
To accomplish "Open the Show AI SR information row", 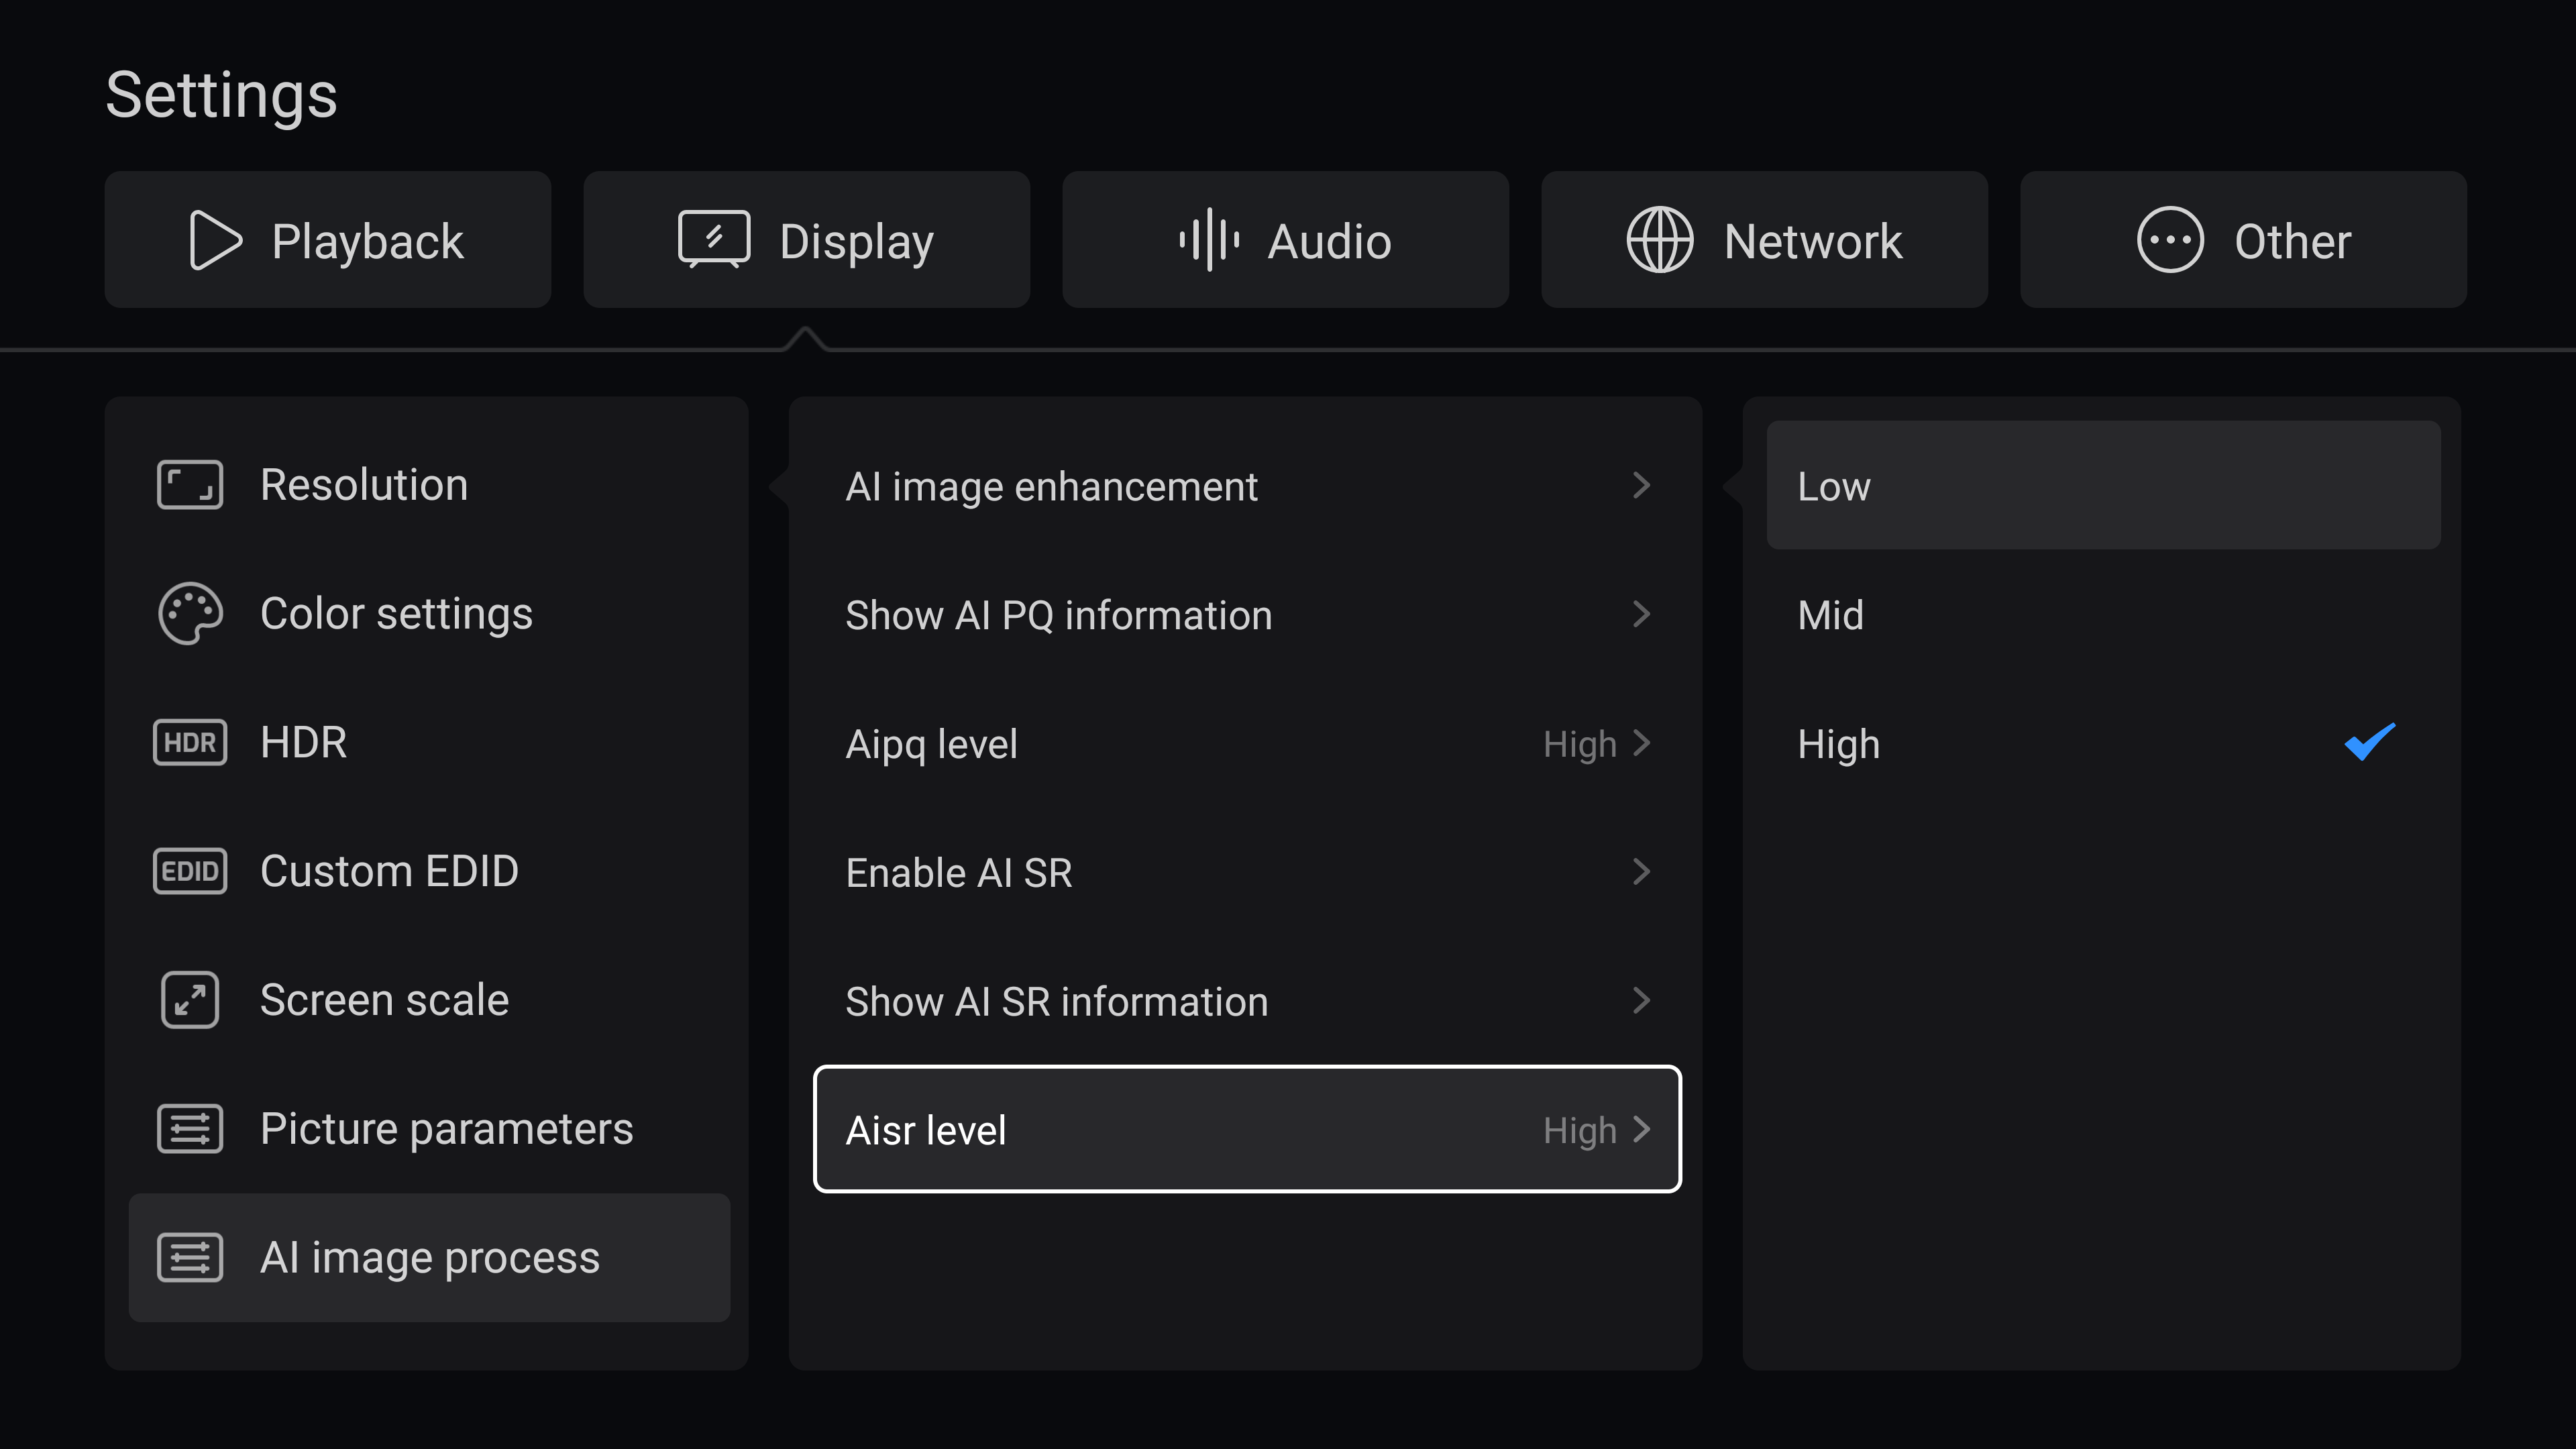I will tap(1248, 1000).
